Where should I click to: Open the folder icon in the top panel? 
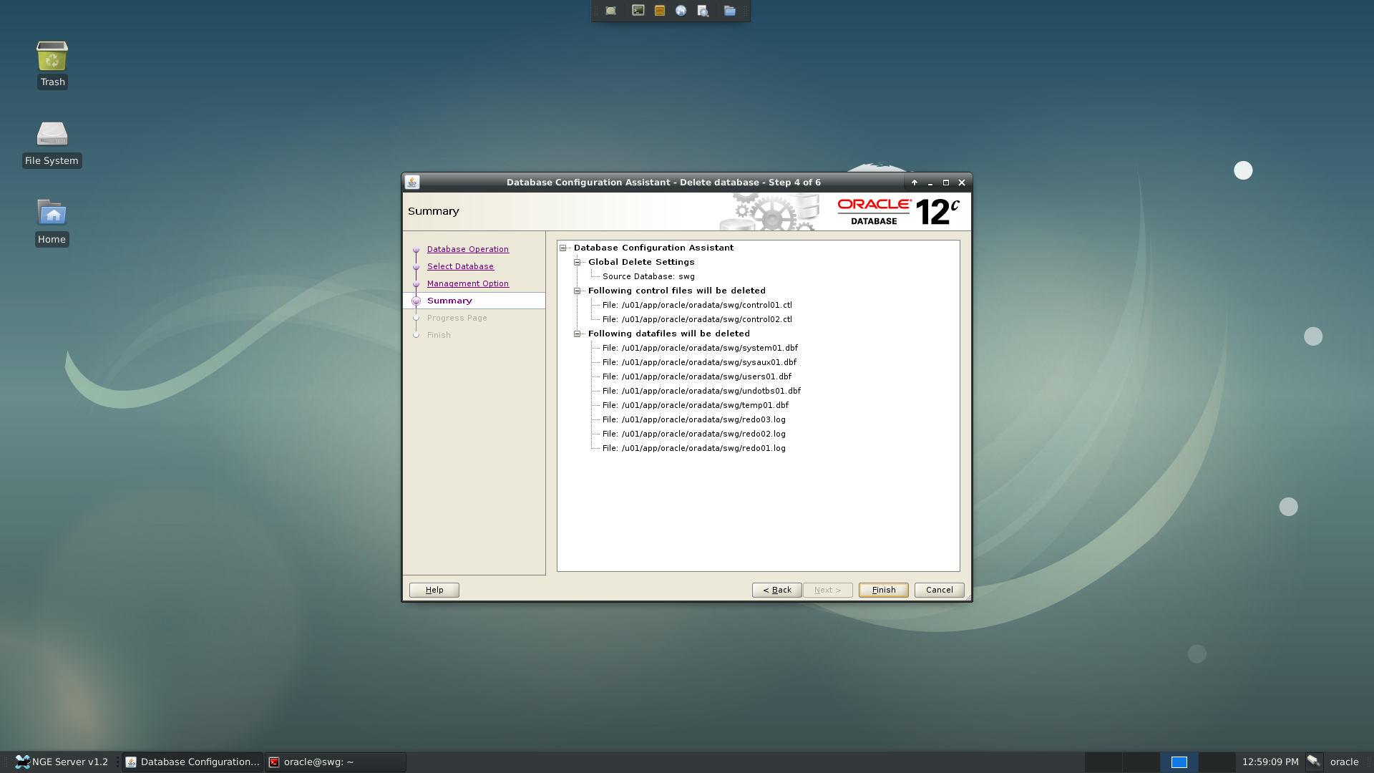pos(729,11)
